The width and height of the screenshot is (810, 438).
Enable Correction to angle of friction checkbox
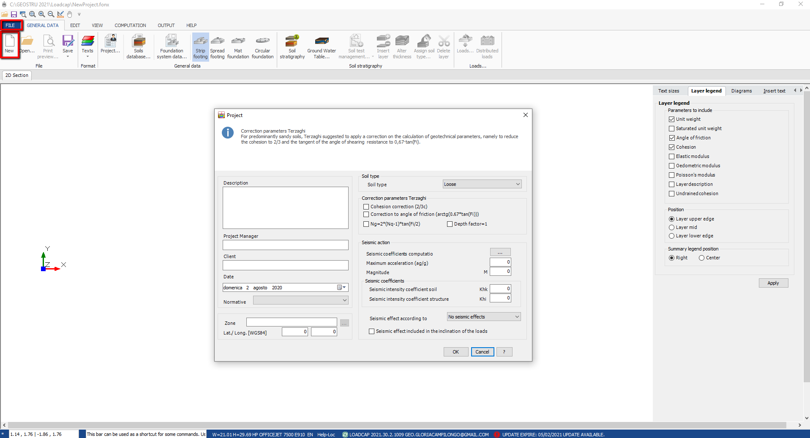(x=366, y=215)
